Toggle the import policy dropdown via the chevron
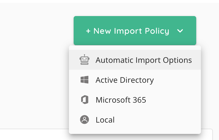 click(180, 31)
